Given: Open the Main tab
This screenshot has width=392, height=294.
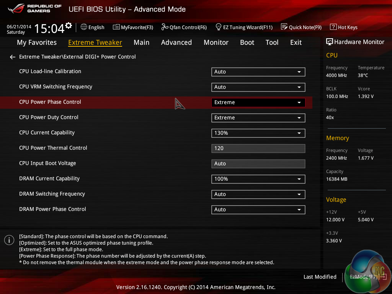Looking at the screenshot, I should click(142, 42).
